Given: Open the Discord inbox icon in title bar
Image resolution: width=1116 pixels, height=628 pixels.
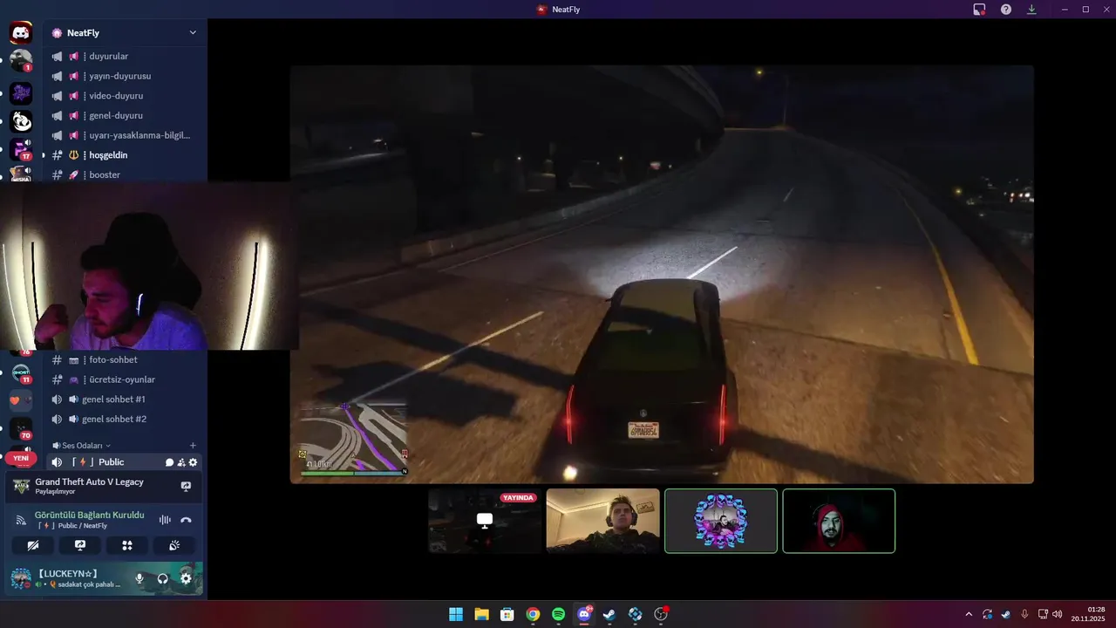Looking at the screenshot, I should pos(979,10).
